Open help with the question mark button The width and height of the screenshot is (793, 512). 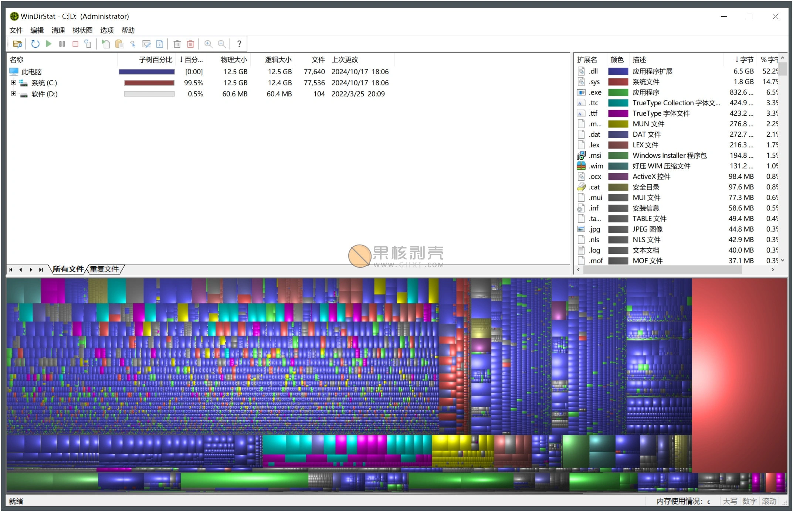pos(239,44)
